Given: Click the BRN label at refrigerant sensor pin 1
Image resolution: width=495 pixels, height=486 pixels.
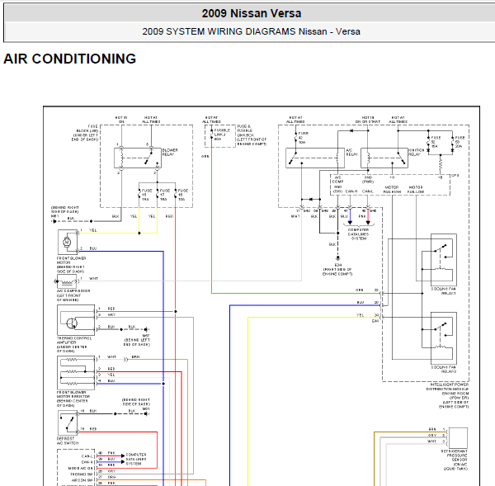Looking at the screenshot, I should 432,429.
